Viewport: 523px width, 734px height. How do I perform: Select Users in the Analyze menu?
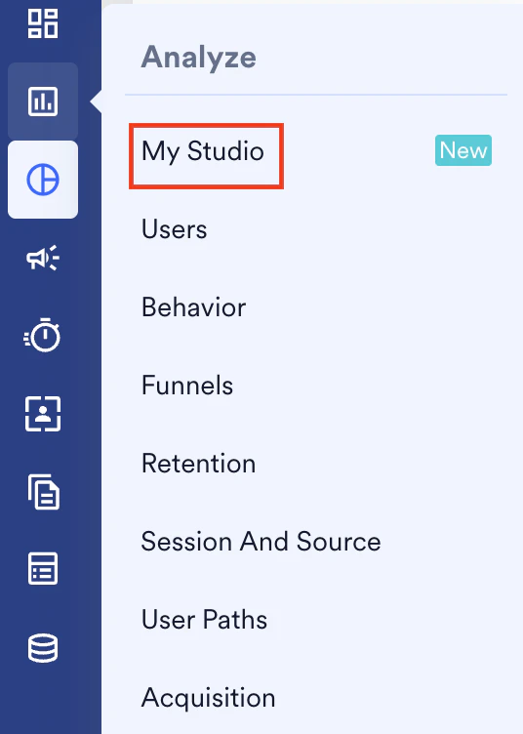click(x=174, y=229)
